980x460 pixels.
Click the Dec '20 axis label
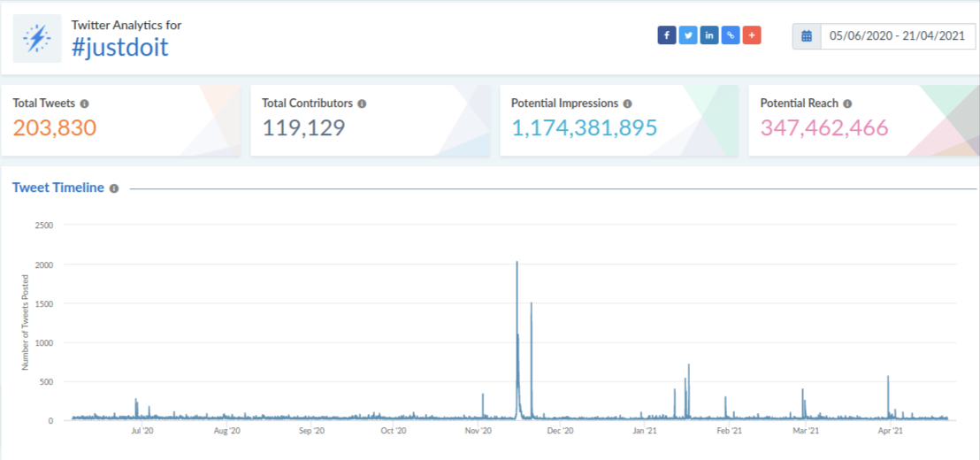[559, 431]
